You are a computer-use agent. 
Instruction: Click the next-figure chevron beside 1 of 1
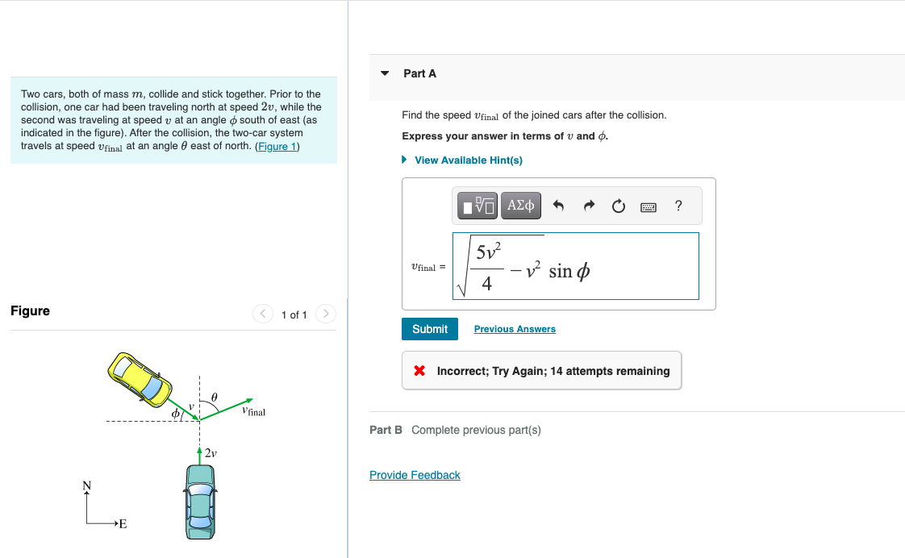325,314
